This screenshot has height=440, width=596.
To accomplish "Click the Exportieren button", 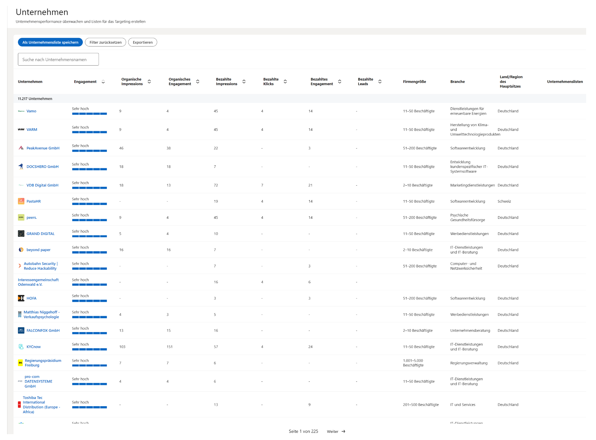I will point(143,42).
